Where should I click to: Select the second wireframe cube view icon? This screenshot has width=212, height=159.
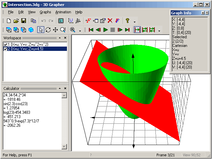tap(16, 30)
